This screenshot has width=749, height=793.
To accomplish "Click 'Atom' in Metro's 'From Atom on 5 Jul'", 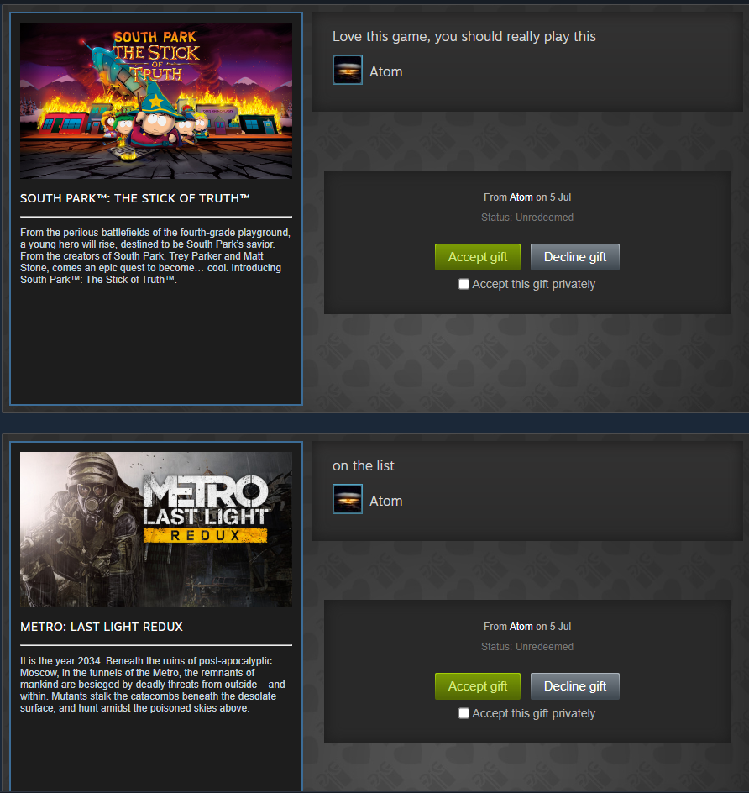I will coord(521,627).
